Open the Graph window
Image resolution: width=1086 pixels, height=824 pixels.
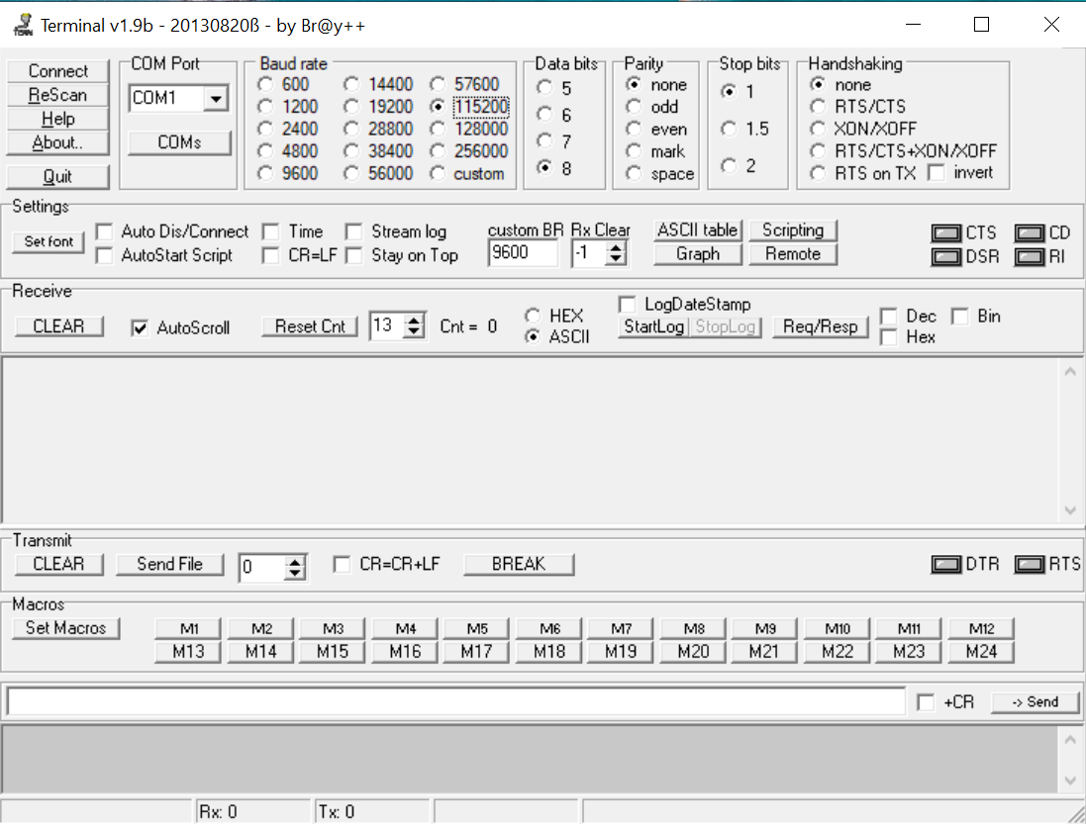click(698, 254)
